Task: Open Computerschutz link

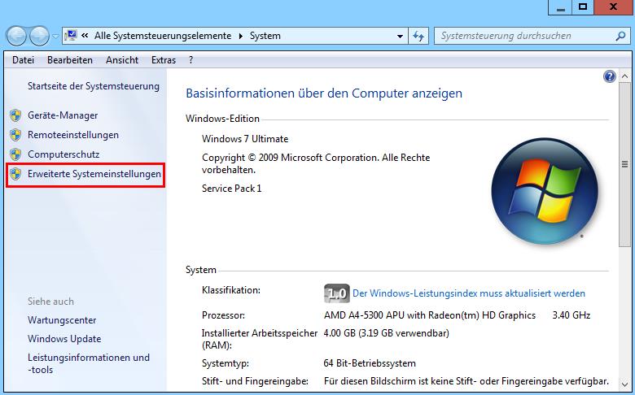Action: click(x=63, y=154)
